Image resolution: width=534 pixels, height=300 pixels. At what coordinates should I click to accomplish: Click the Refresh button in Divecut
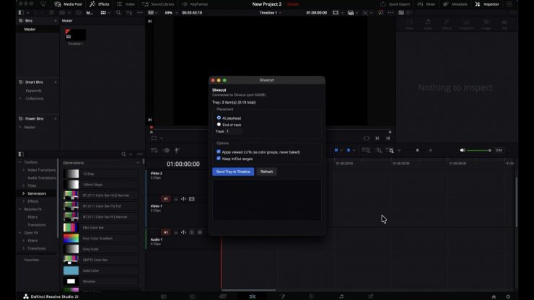pyautogui.click(x=266, y=172)
